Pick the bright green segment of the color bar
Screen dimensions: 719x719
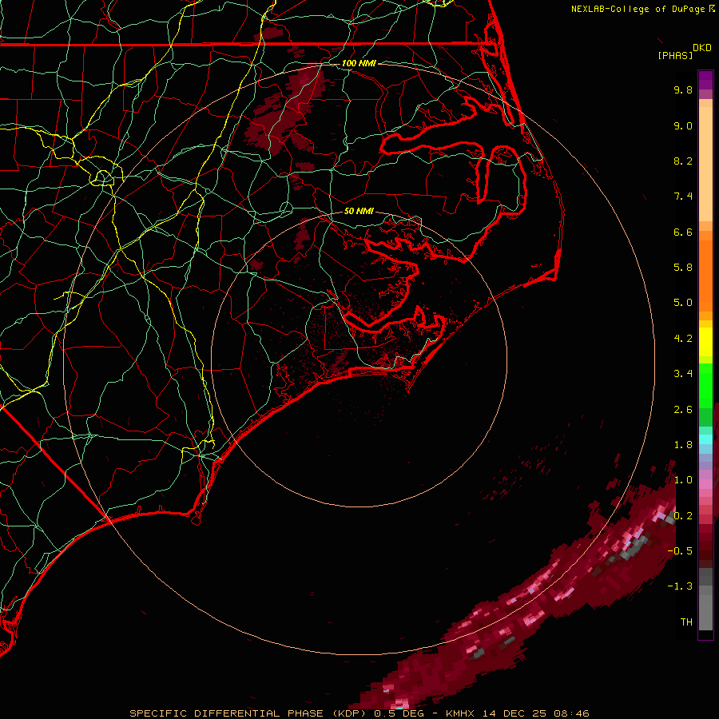click(x=705, y=385)
